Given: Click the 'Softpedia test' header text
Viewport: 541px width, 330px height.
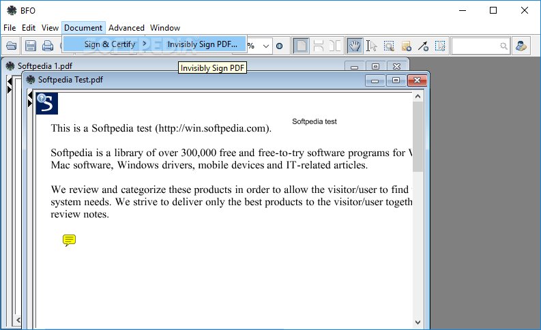Looking at the screenshot, I should pyautogui.click(x=315, y=121).
